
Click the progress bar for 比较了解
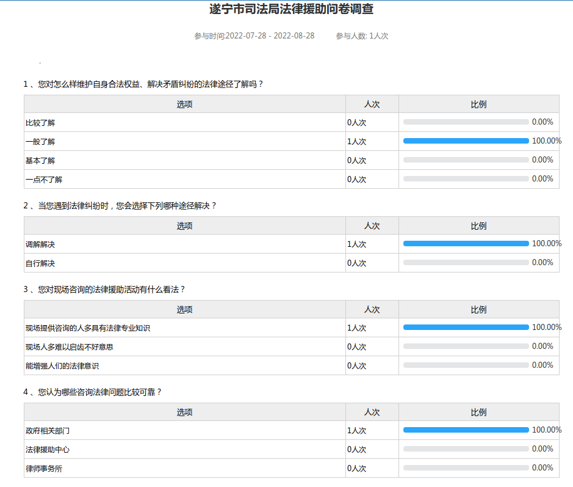466,122
